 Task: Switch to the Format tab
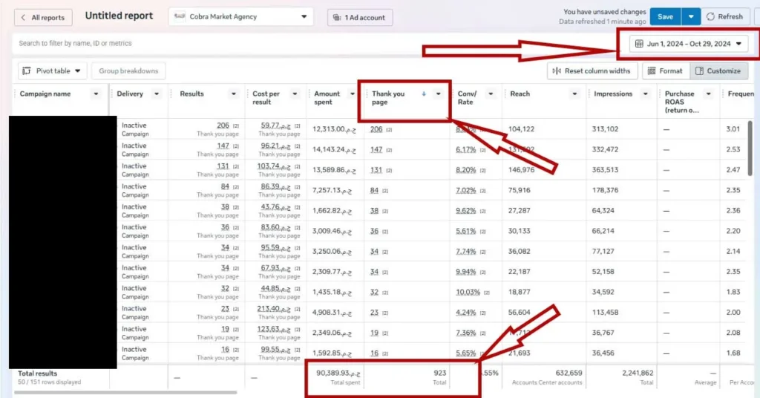664,71
